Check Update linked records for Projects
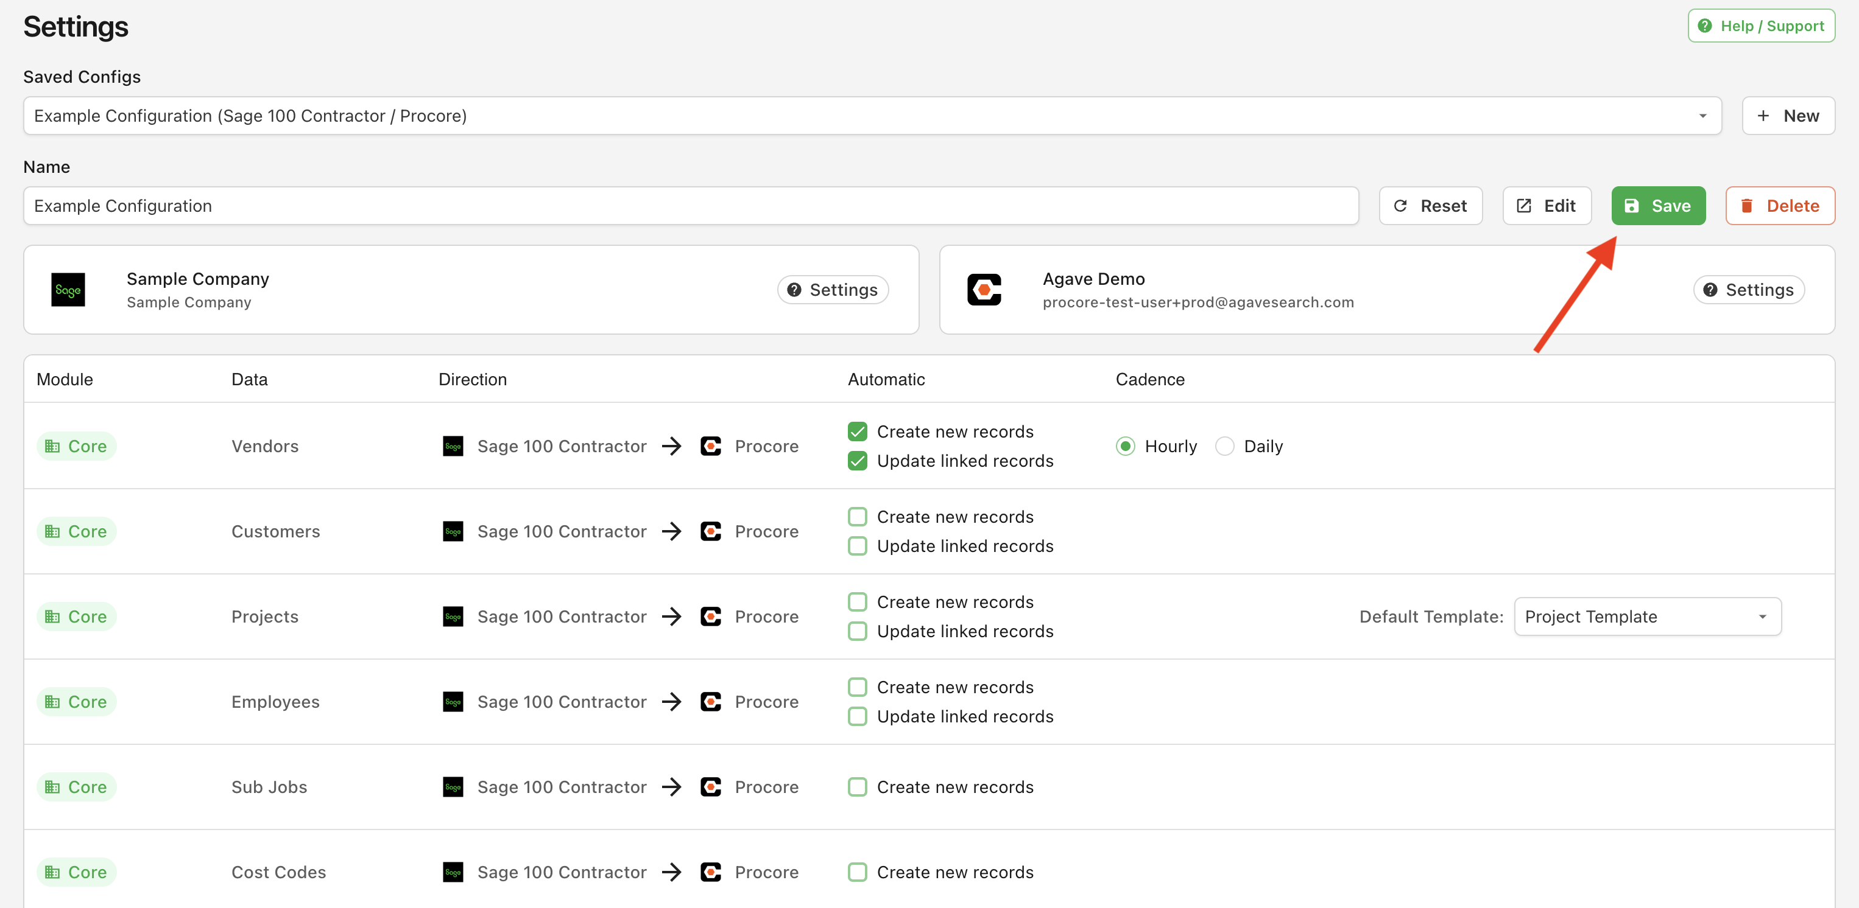This screenshot has height=908, width=1859. tap(858, 630)
